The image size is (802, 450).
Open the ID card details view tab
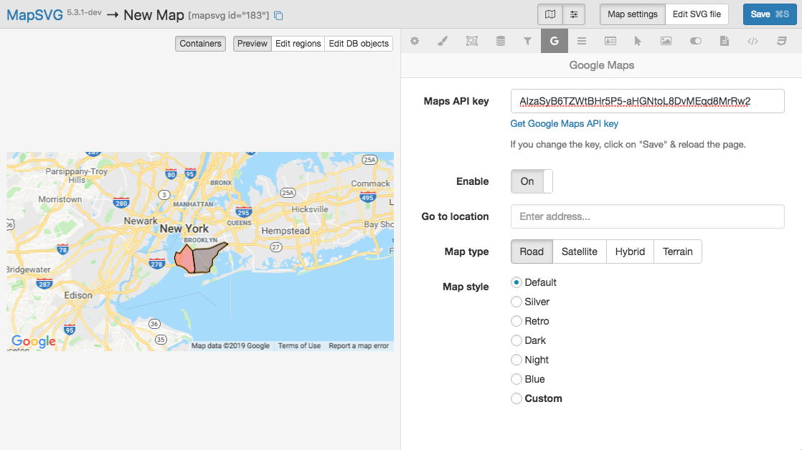(x=610, y=41)
